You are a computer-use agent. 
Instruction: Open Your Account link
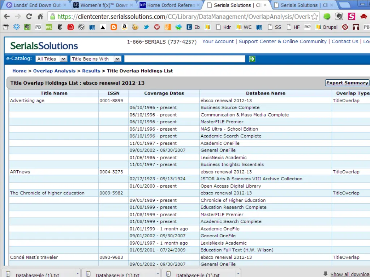pos(218,41)
